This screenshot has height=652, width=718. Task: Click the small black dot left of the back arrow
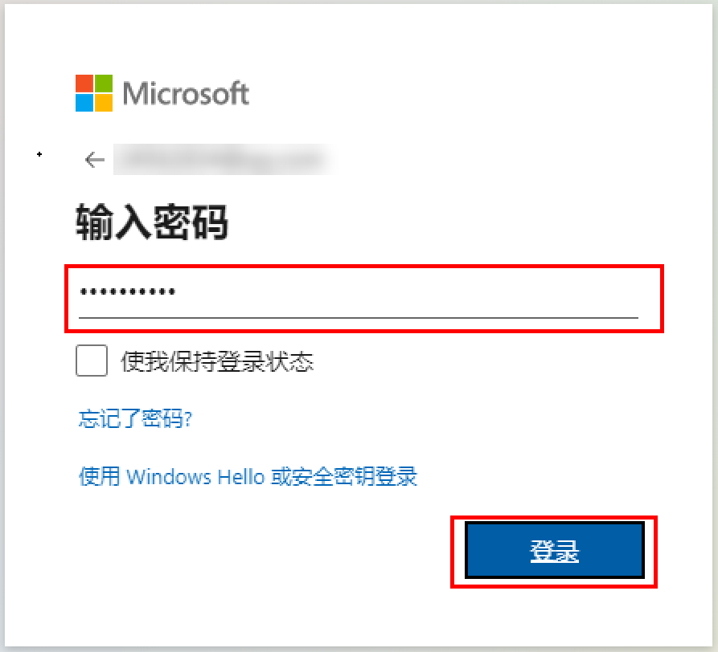pyautogui.click(x=39, y=154)
